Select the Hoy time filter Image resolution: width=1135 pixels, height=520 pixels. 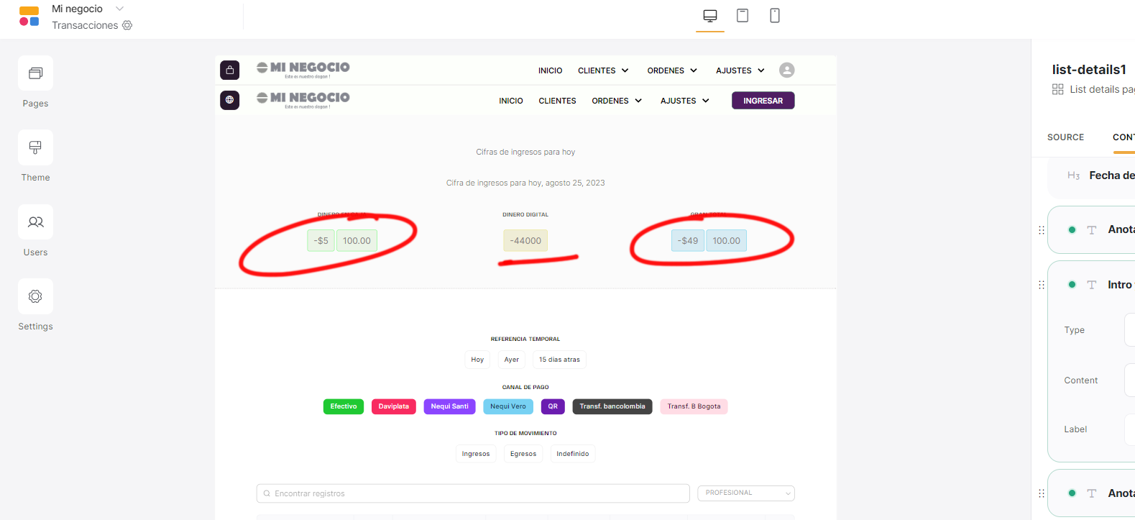click(x=477, y=360)
